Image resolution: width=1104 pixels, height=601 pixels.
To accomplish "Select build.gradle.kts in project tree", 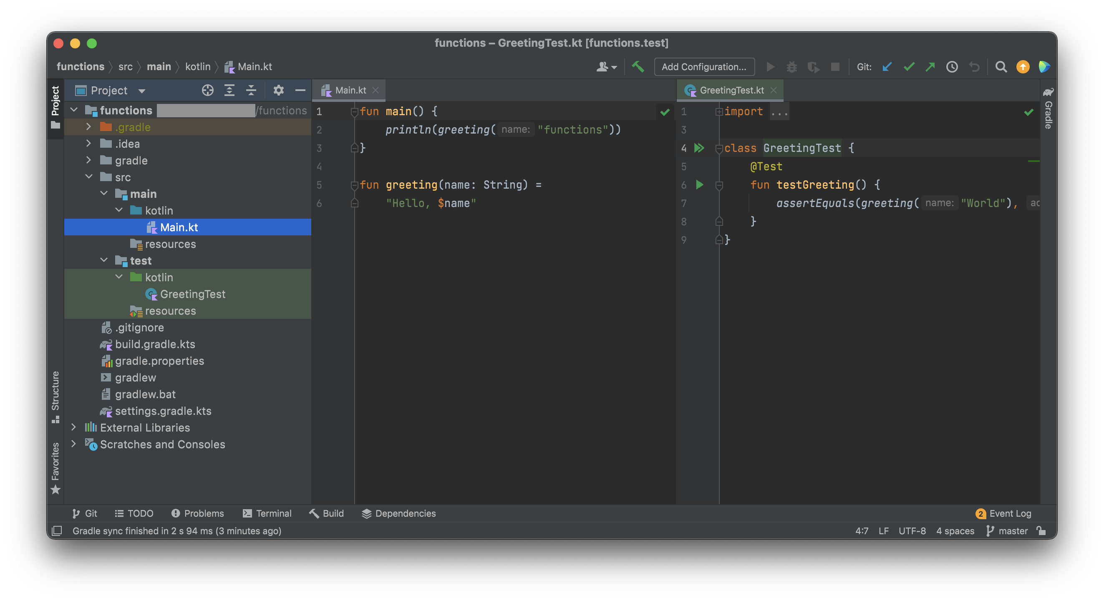I will click(155, 344).
